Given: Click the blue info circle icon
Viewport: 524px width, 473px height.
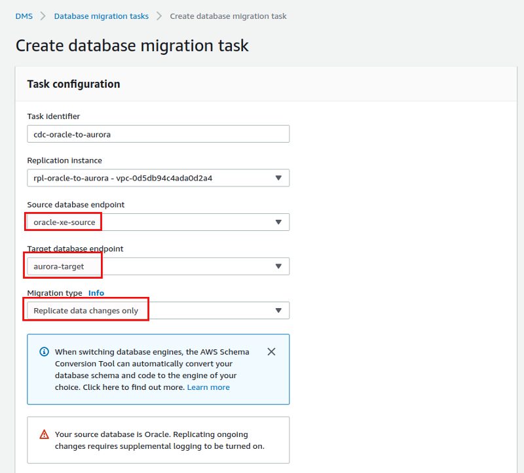Looking at the screenshot, I should [44, 351].
